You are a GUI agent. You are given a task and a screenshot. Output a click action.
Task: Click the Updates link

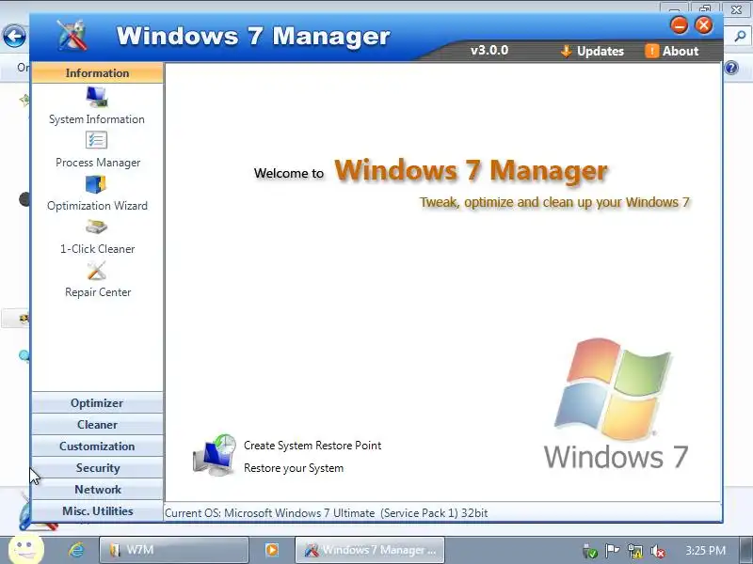pos(601,52)
